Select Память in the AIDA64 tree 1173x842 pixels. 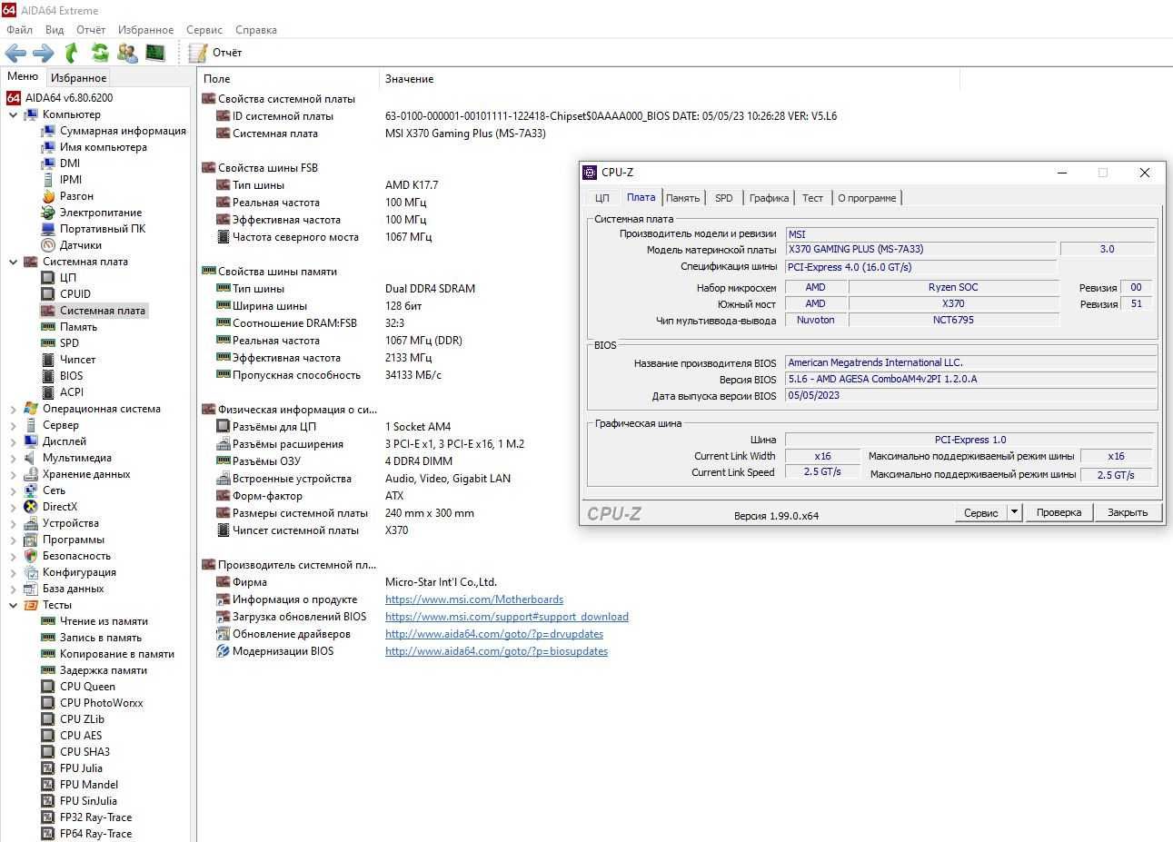tap(78, 327)
